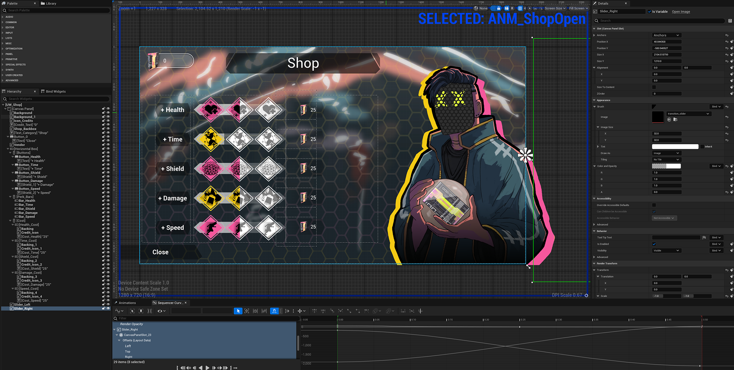The width and height of the screenshot is (734, 370).
Task: Open the eye view options dropdown in curve editor
Action: click(x=161, y=311)
